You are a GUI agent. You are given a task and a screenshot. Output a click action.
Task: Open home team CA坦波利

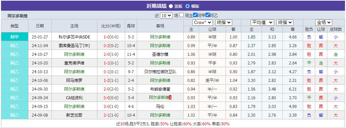(x=74, y=98)
